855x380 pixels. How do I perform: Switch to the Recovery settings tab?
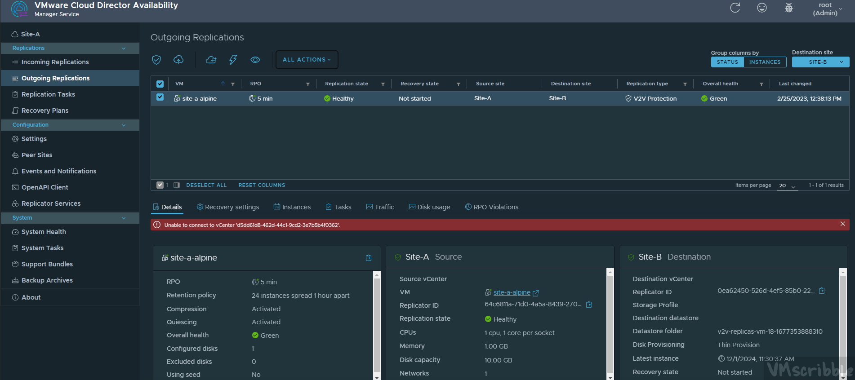tap(228, 207)
